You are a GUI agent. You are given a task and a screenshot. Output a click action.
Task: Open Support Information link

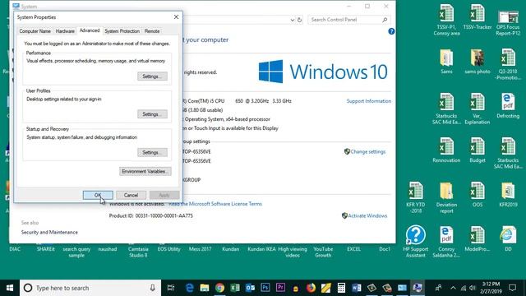[369, 101]
